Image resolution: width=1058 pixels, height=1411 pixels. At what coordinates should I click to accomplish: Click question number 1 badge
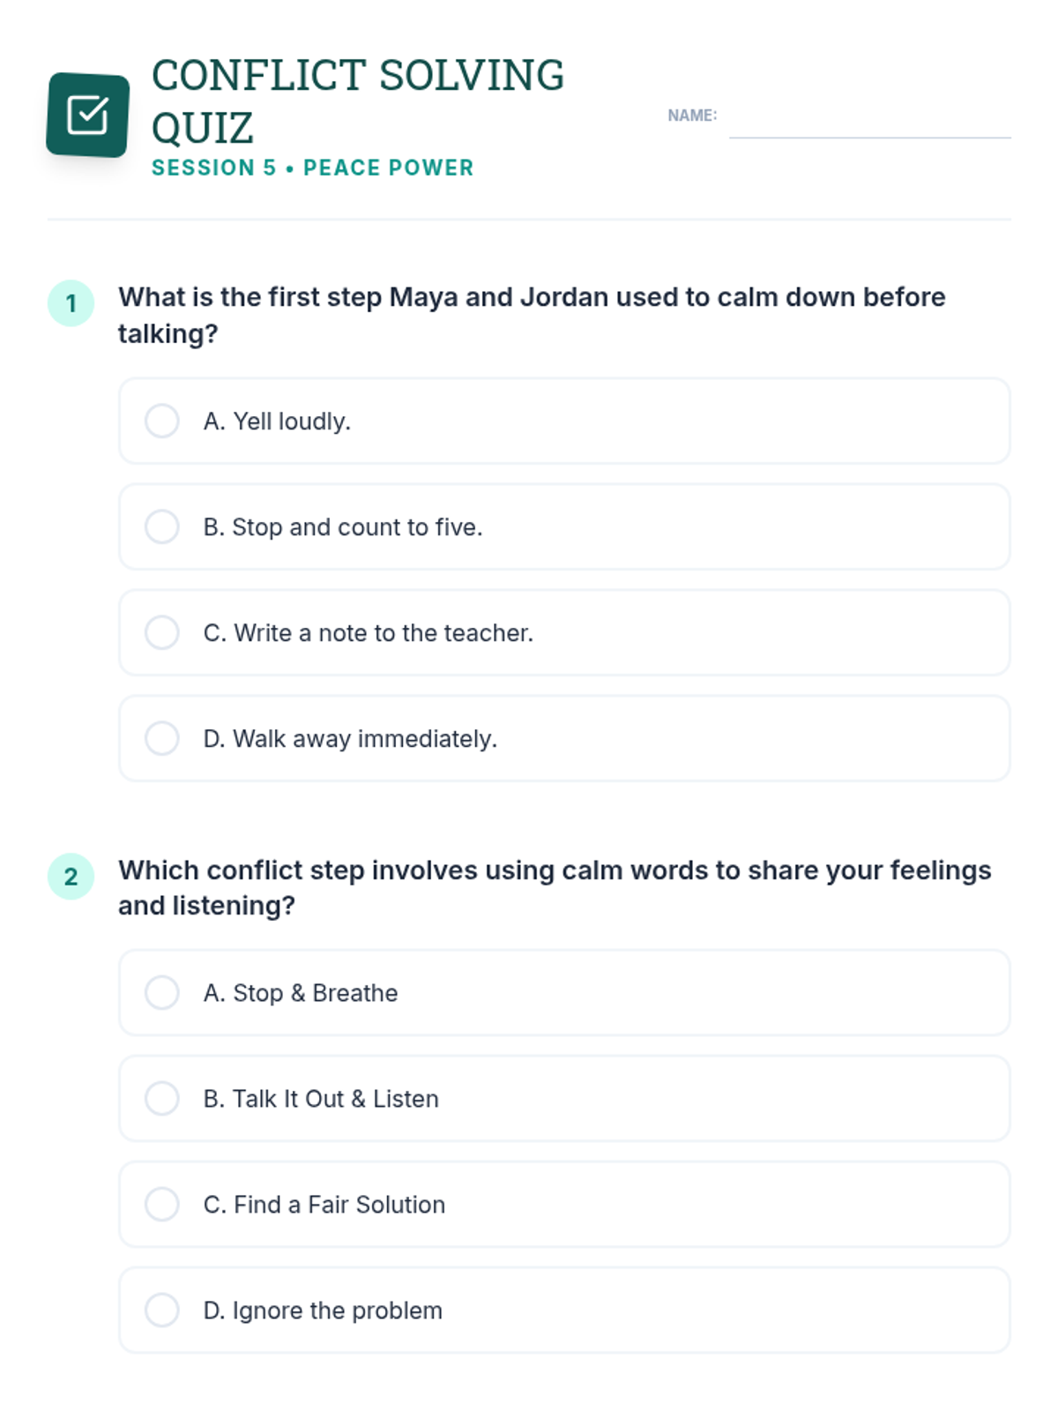71,303
